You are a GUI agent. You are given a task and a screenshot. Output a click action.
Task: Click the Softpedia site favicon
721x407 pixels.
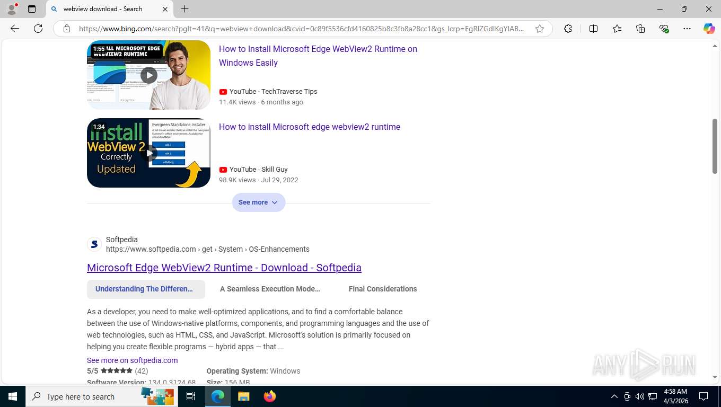(94, 244)
